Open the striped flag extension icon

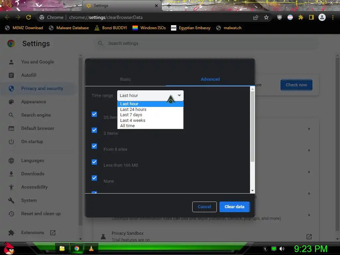coord(290,17)
